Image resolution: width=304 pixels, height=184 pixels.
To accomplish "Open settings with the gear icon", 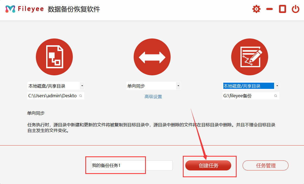I will click(256, 9).
